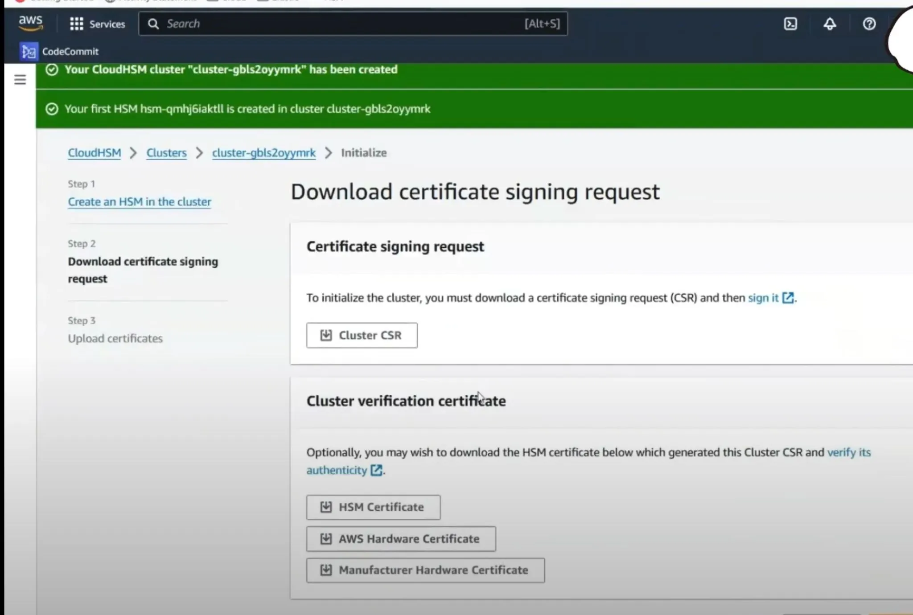Open the help question mark icon

(868, 24)
